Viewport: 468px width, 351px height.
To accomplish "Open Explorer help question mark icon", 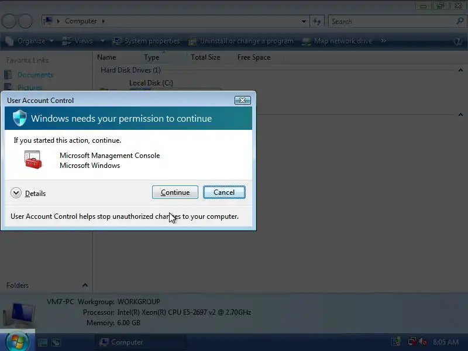I will 458,41.
